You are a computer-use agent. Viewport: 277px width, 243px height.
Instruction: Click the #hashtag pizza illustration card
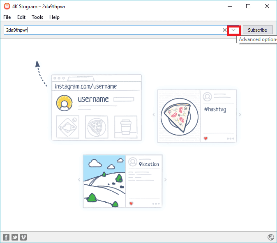pyautogui.click(x=197, y=116)
